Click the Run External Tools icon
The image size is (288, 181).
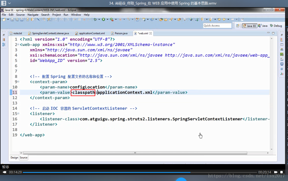[112, 19]
